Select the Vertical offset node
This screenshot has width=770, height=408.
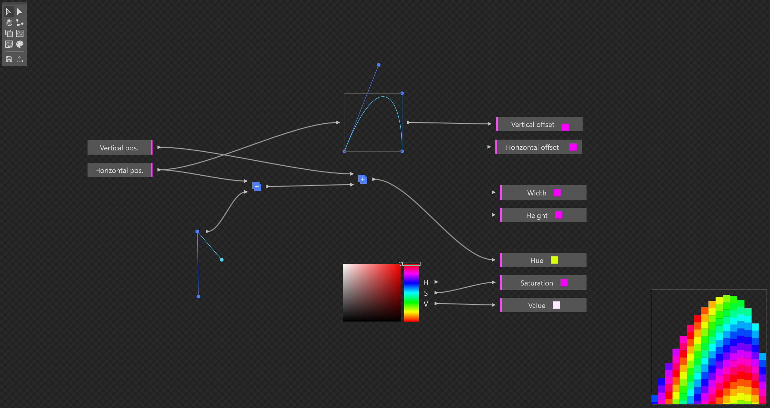click(x=532, y=124)
